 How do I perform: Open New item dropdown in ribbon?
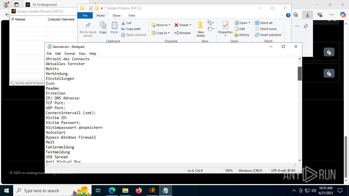[210, 23]
